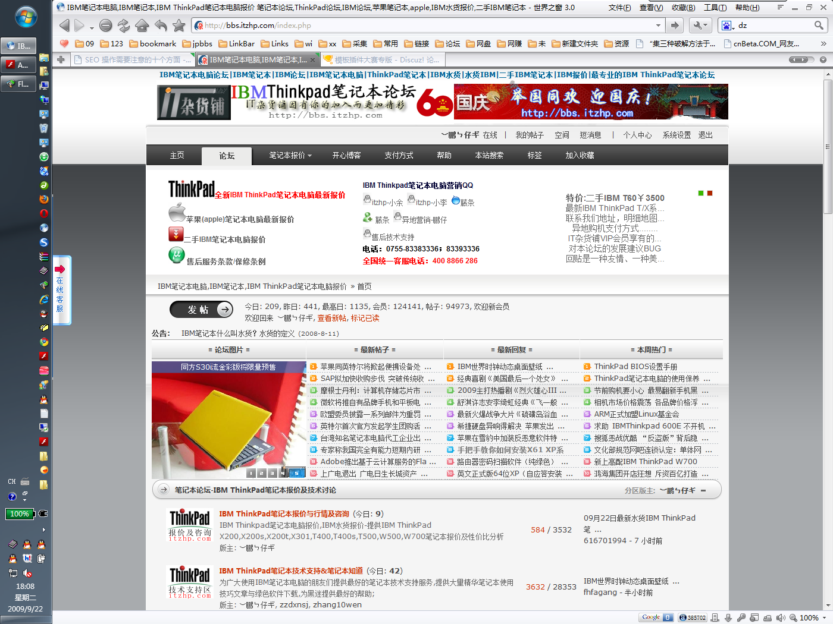Go to the browser home page
Image resolution: width=833 pixels, height=624 pixels.
[142, 26]
